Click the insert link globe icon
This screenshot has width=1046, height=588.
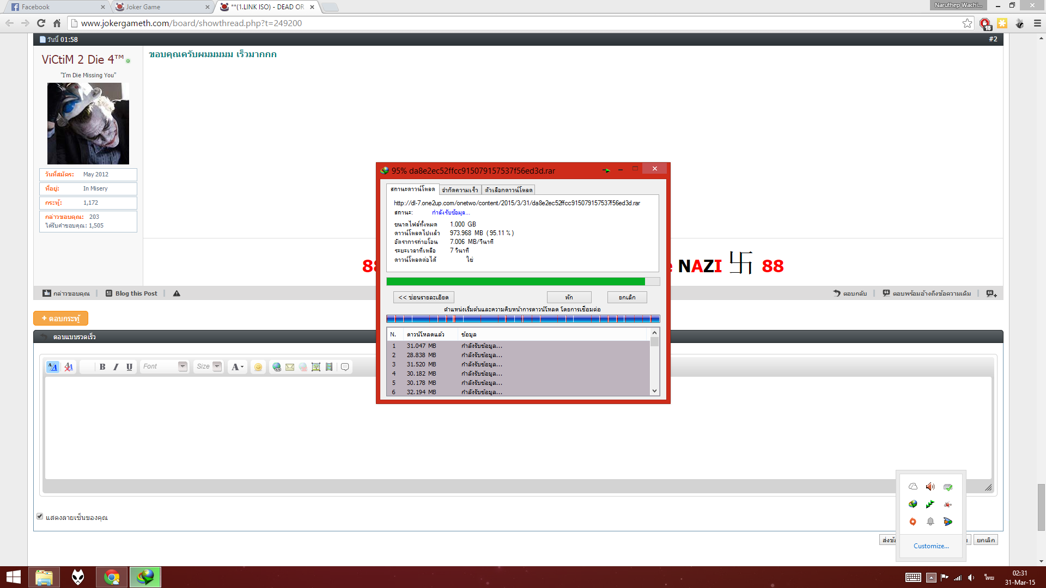[277, 367]
